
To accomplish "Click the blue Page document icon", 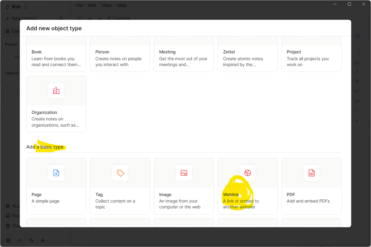I will point(56,173).
